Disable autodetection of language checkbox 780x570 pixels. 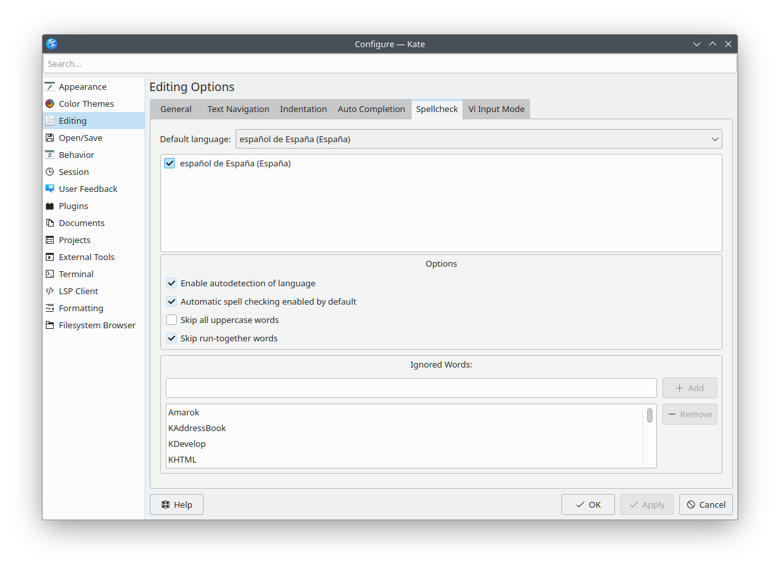[171, 283]
